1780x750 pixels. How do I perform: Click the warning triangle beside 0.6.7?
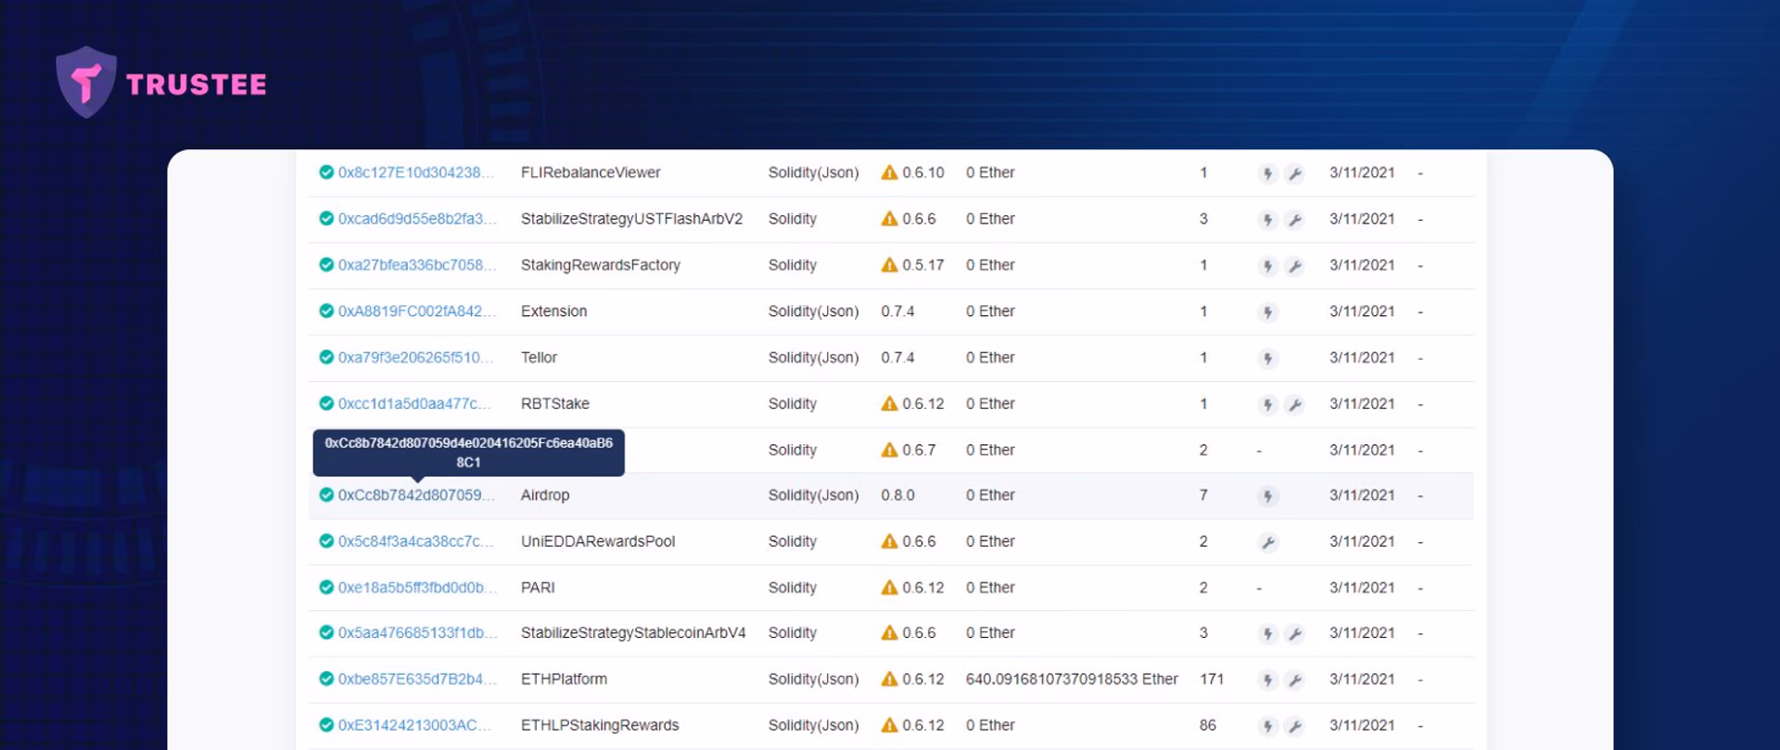pos(889,450)
